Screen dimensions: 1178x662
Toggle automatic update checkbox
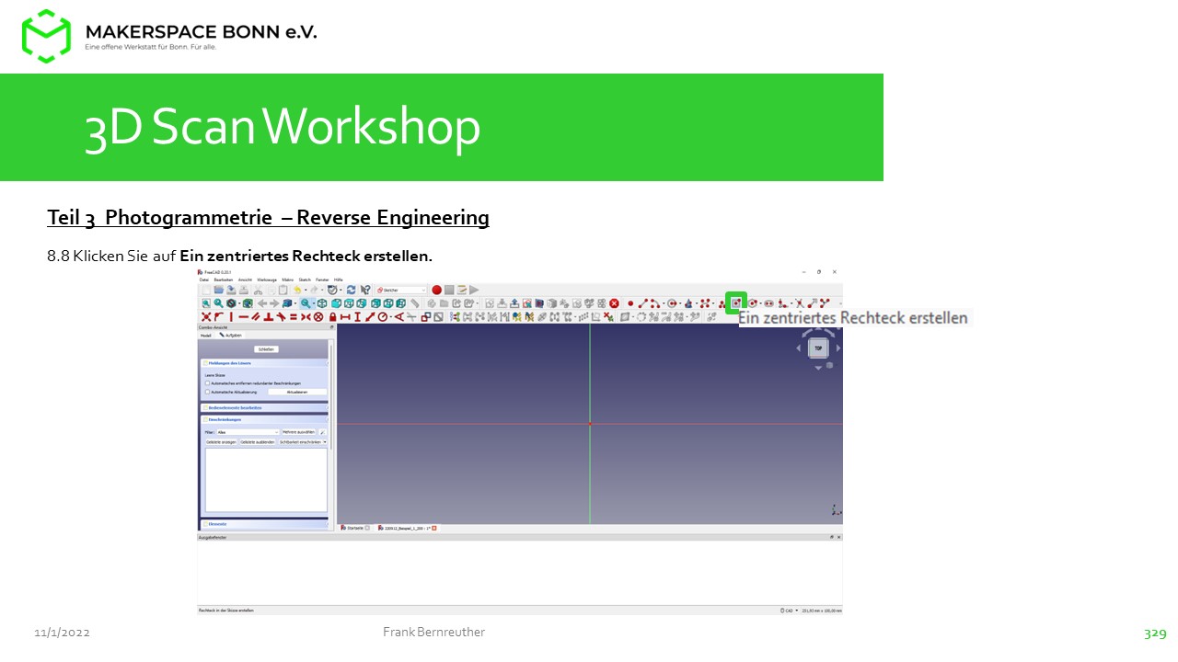tap(208, 392)
